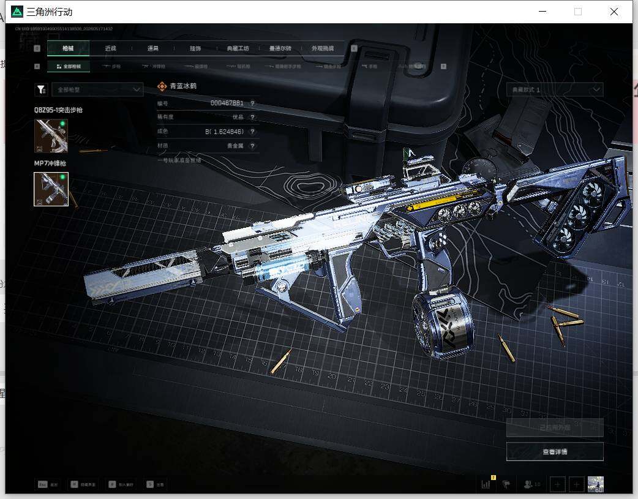638x499 pixels.
Task: Switch to the 挂饰 tab
Action: click(x=195, y=48)
